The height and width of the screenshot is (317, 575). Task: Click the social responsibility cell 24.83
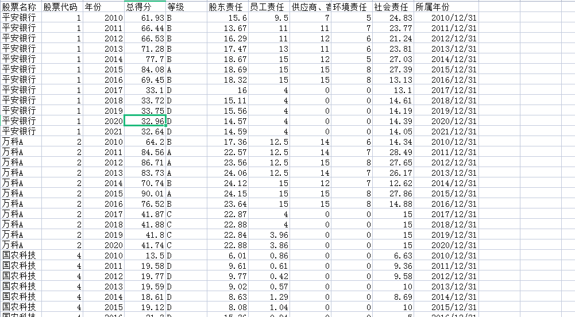tap(393, 18)
